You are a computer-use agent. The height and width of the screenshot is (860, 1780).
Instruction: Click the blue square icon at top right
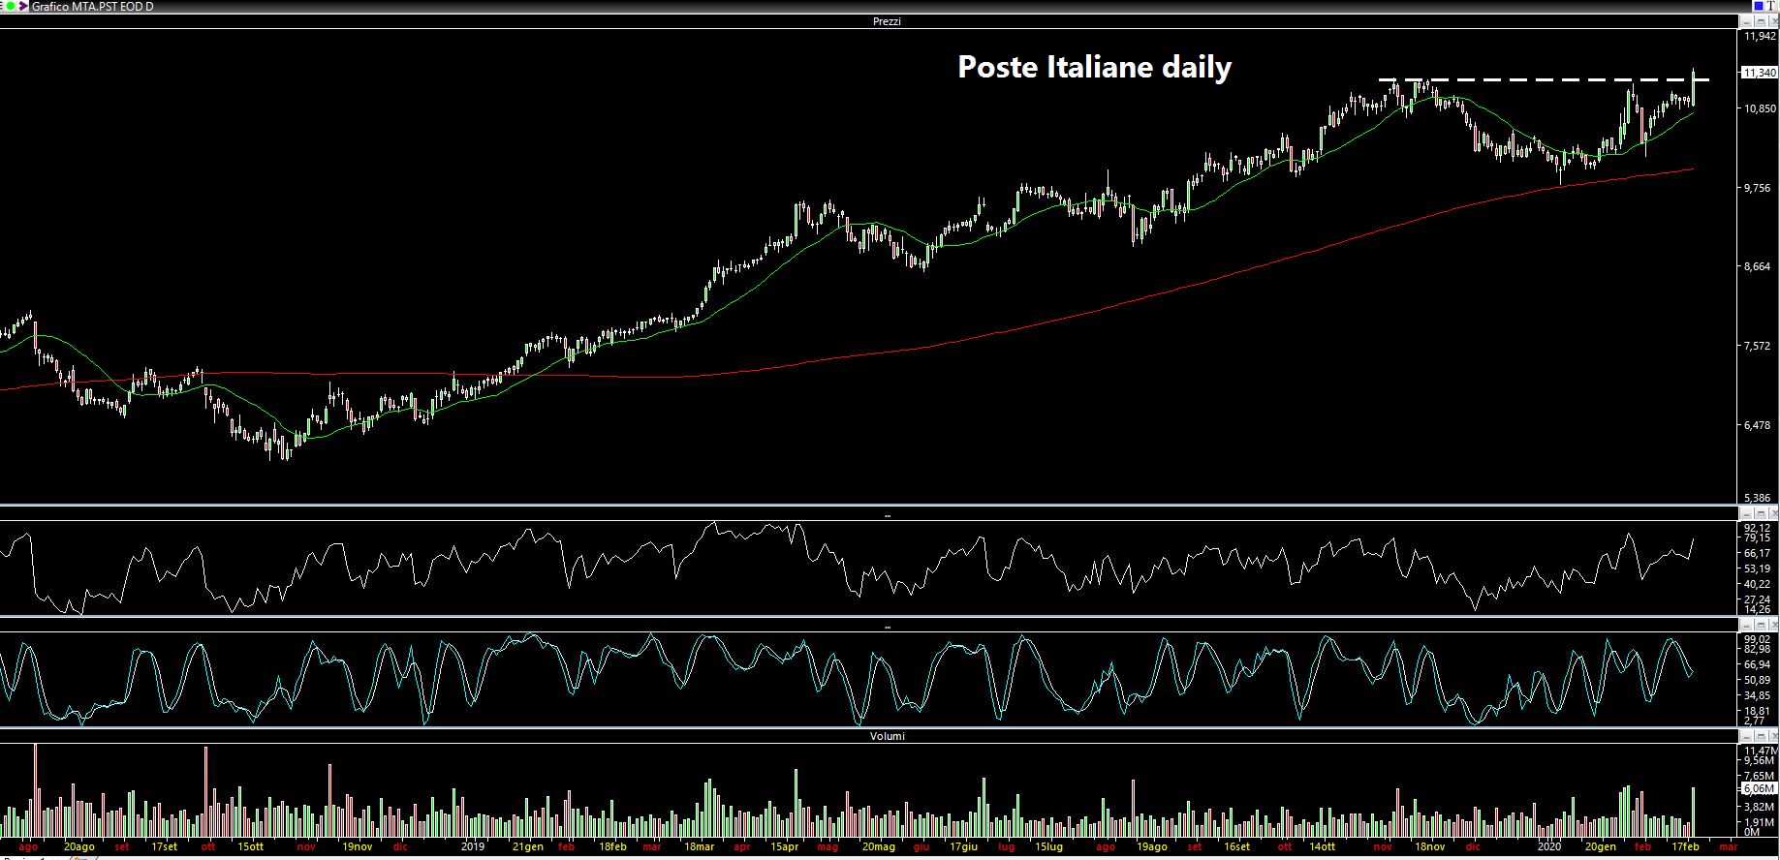(1758, 6)
